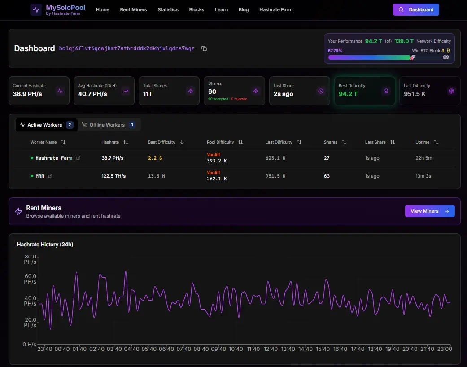Click the waveform icon on Current Hashrate card
The height and width of the screenshot is (367, 467).
[60, 91]
